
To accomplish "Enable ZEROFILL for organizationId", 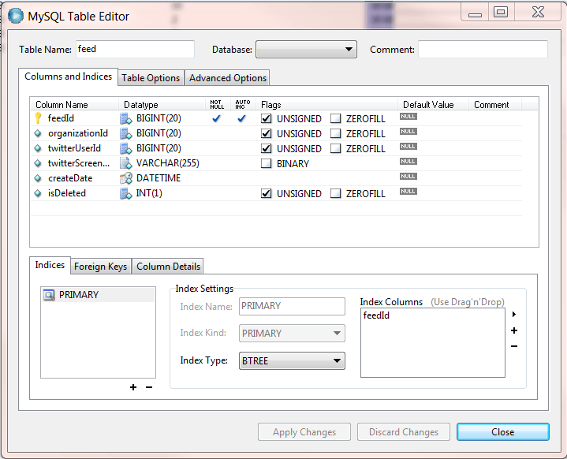I will [x=336, y=133].
